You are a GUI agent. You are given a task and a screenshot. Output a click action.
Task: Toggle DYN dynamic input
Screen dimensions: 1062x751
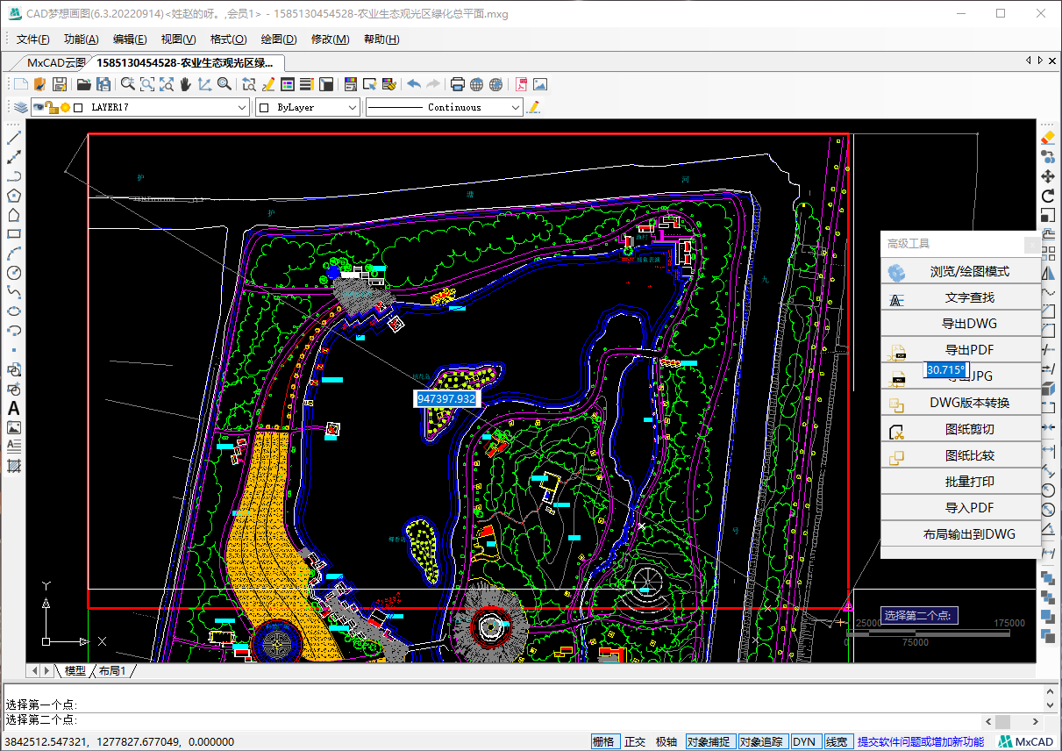click(804, 741)
